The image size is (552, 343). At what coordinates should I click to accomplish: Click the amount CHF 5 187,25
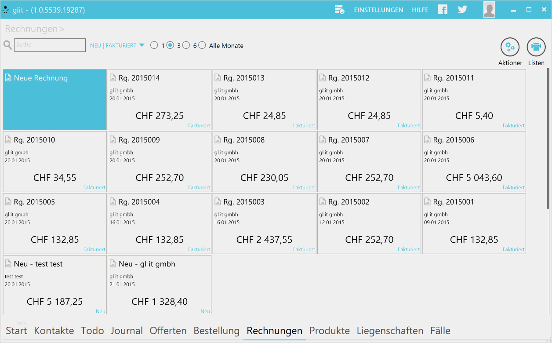55,302
